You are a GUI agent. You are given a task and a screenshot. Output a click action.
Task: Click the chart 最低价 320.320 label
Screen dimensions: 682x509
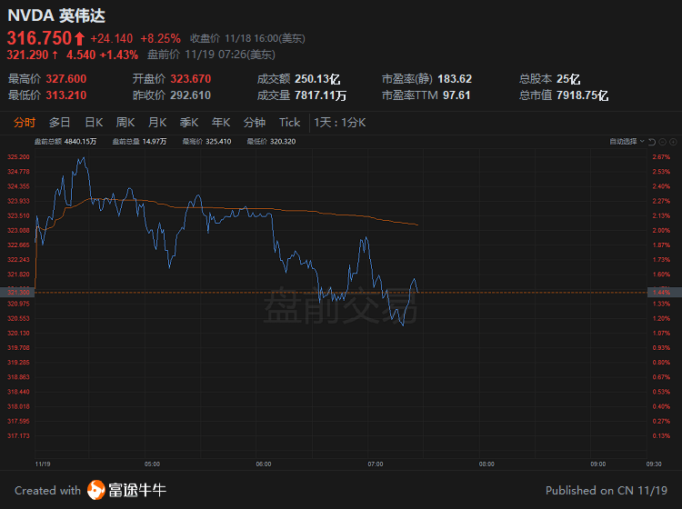(x=271, y=141)
